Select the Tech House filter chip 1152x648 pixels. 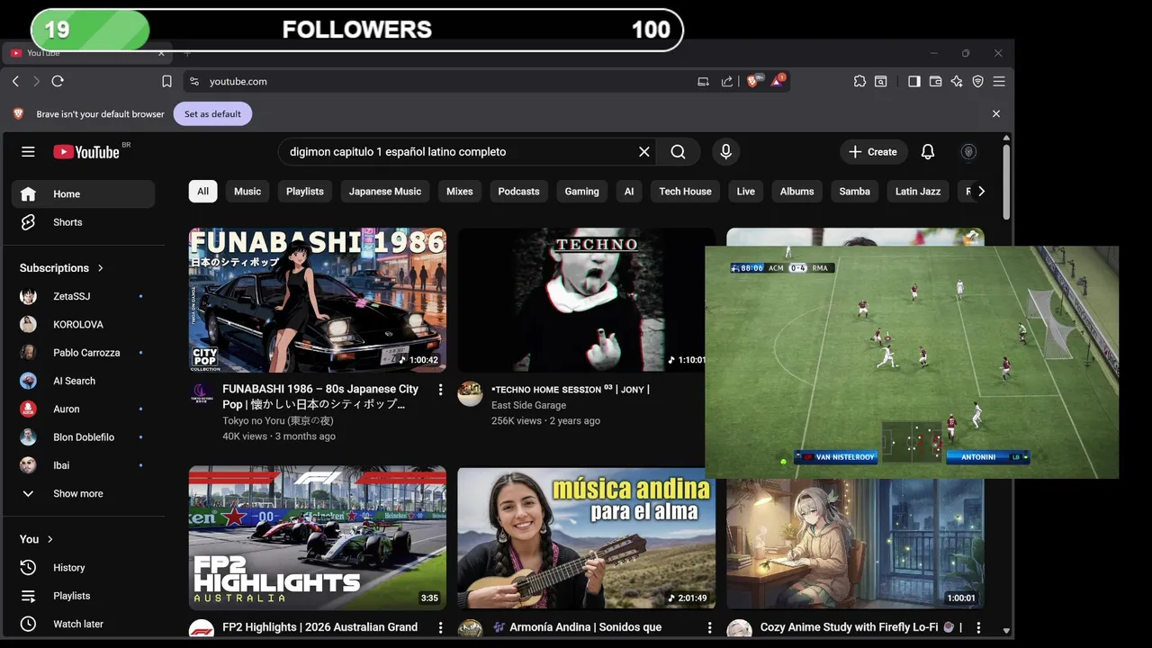685,191
